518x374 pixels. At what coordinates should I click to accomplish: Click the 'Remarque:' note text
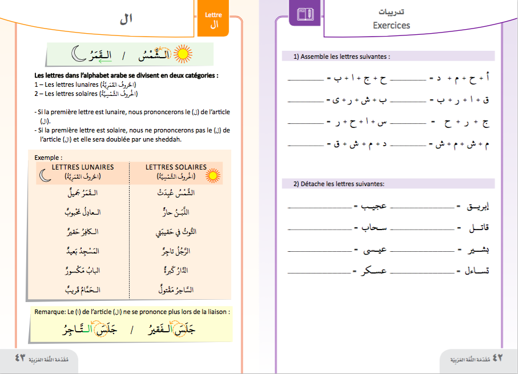point(132,312)
